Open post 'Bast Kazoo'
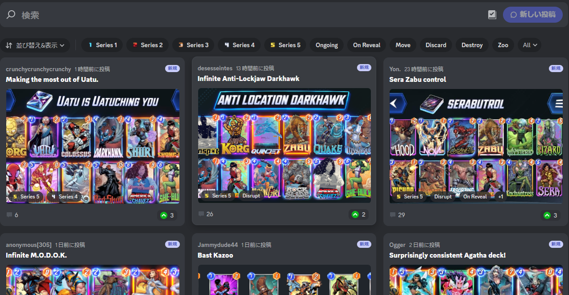569x295 pixels. click(215, 255)
